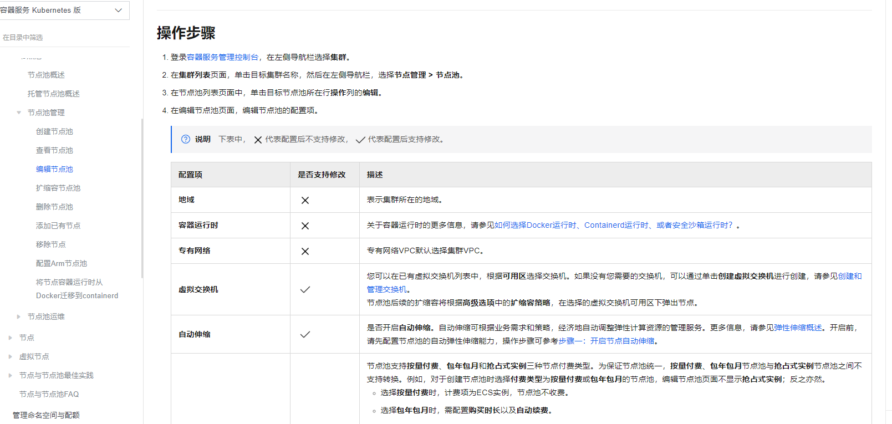Open 如何选择Docker运行时、Containerd运行时 link

[614, 225]
